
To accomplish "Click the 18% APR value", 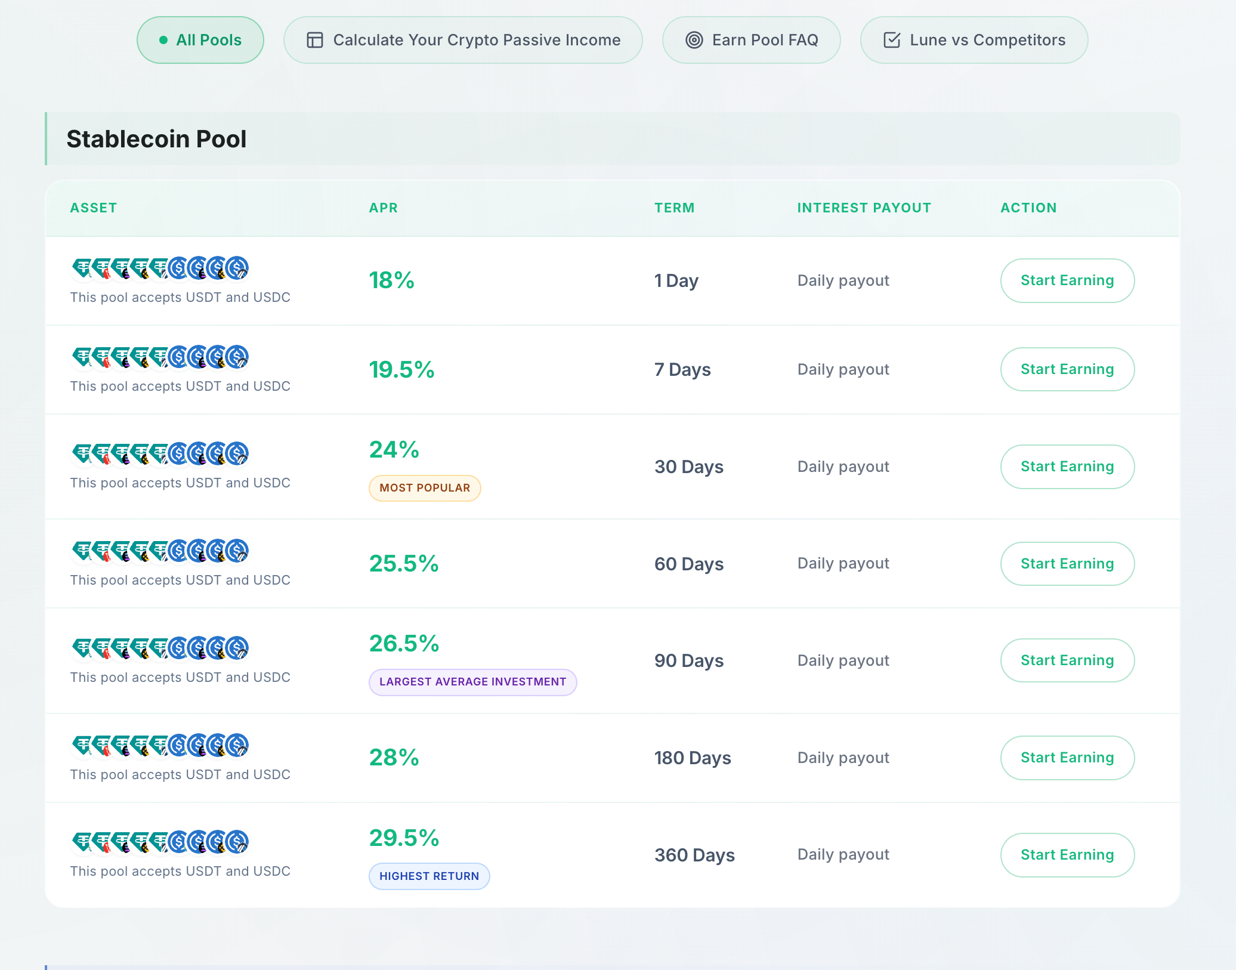I will [x=391, y=280].
